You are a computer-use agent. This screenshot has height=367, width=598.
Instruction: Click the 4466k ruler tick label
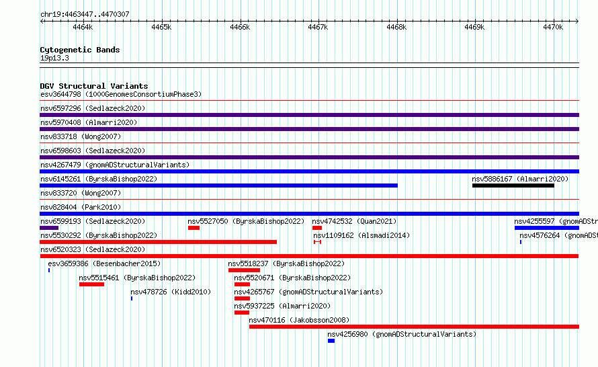[x=240, y=27]
